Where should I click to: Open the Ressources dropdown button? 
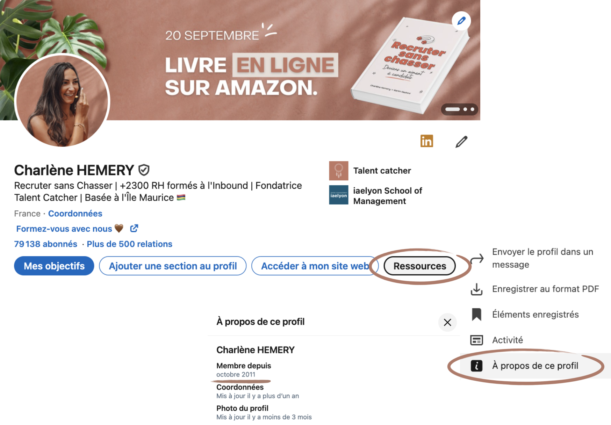click(419, 266)
